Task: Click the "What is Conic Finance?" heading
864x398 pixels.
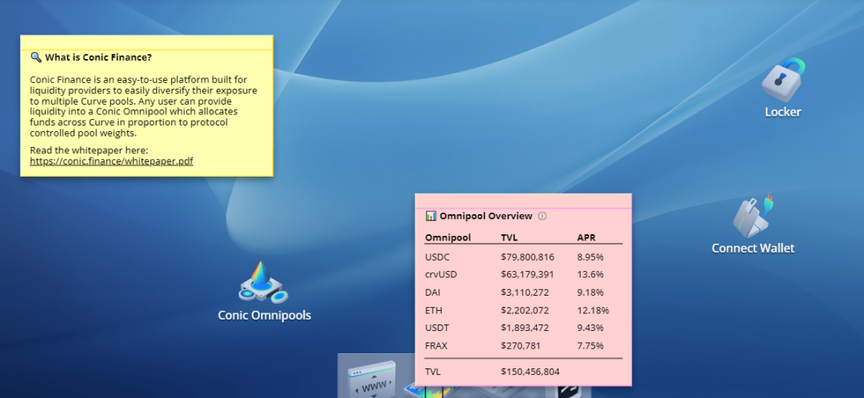Action: (x=98, y=58)
